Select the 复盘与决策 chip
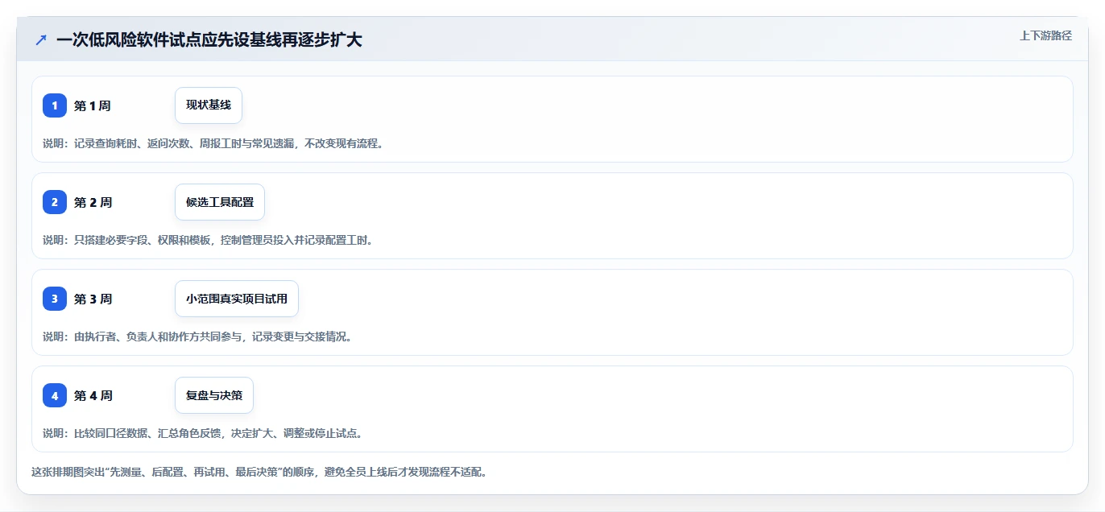The image size is (1105, 512). 214,395
